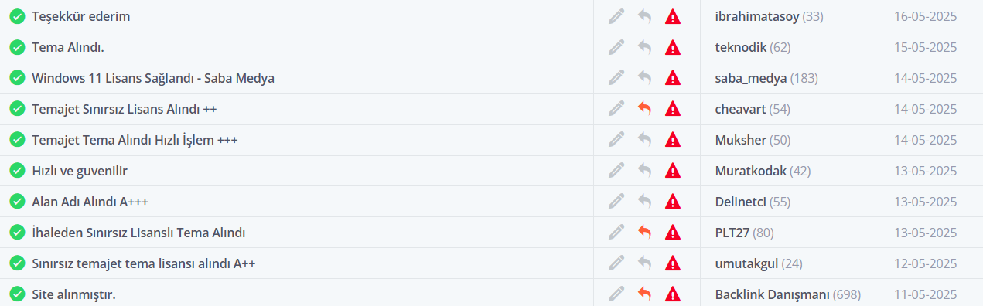
Task: Open the ibrahimatasoy user profile link
Action: 757,16
